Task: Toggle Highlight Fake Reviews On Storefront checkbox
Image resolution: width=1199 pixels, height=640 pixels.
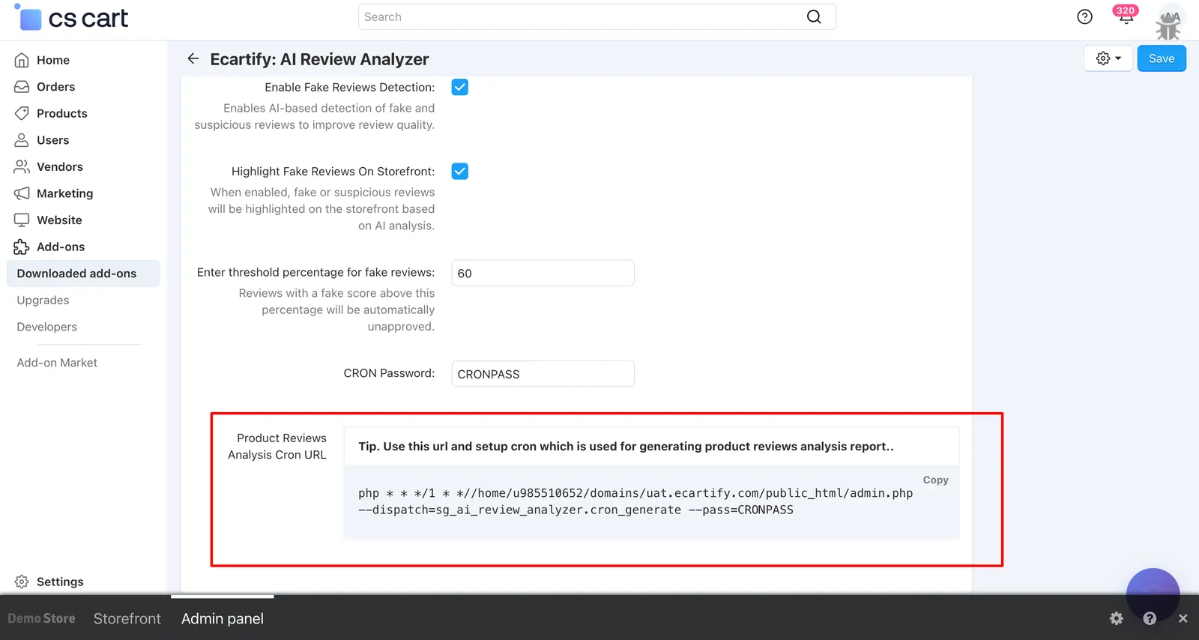Action: pos(460,172)
